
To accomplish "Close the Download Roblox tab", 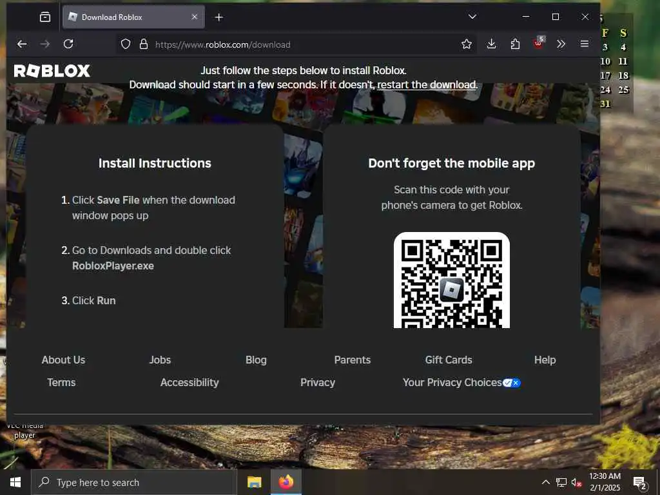I will [195, 17].
